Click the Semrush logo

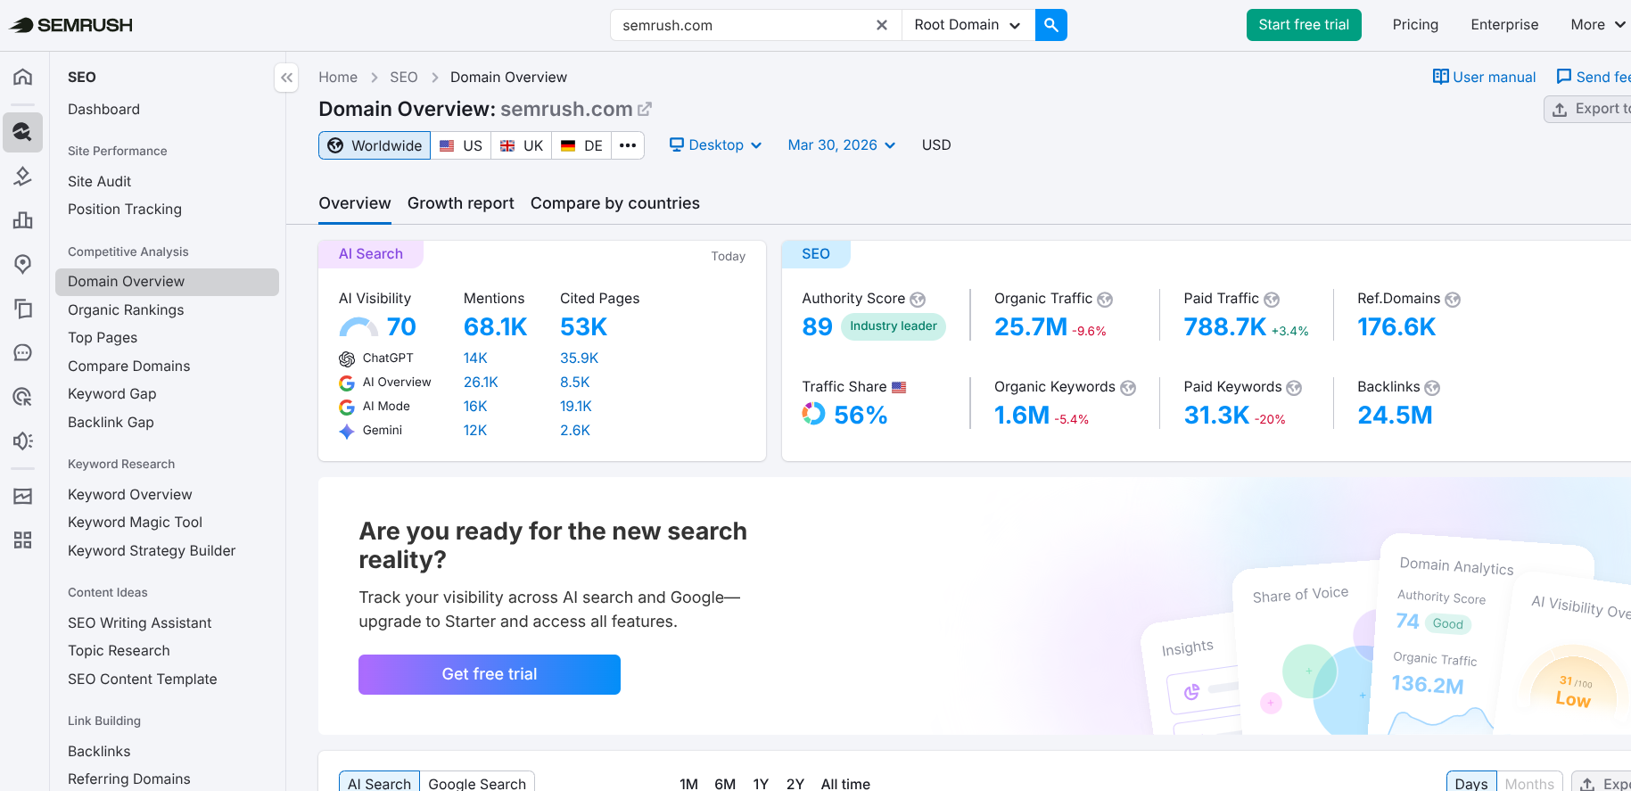click(71, 25)
